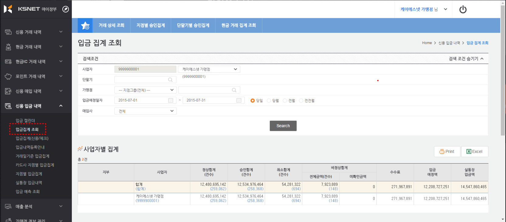
Task: Hide search conditions with 검색 조건 숨기기
Action: [466, 59]
